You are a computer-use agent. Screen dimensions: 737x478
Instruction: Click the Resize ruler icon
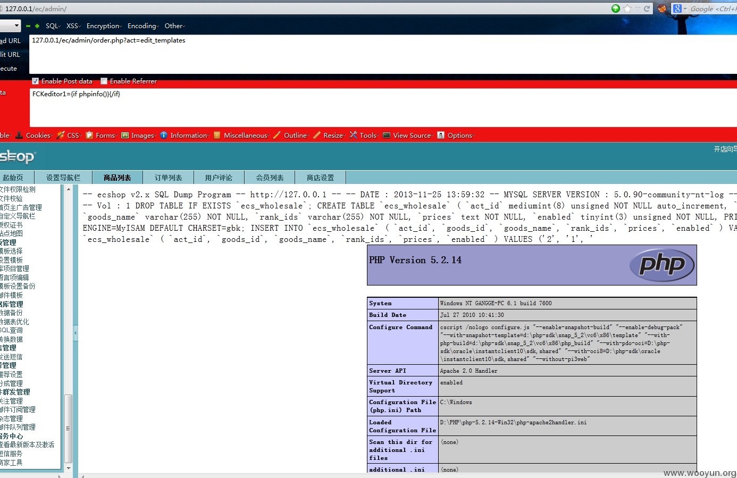coord(317,135)
